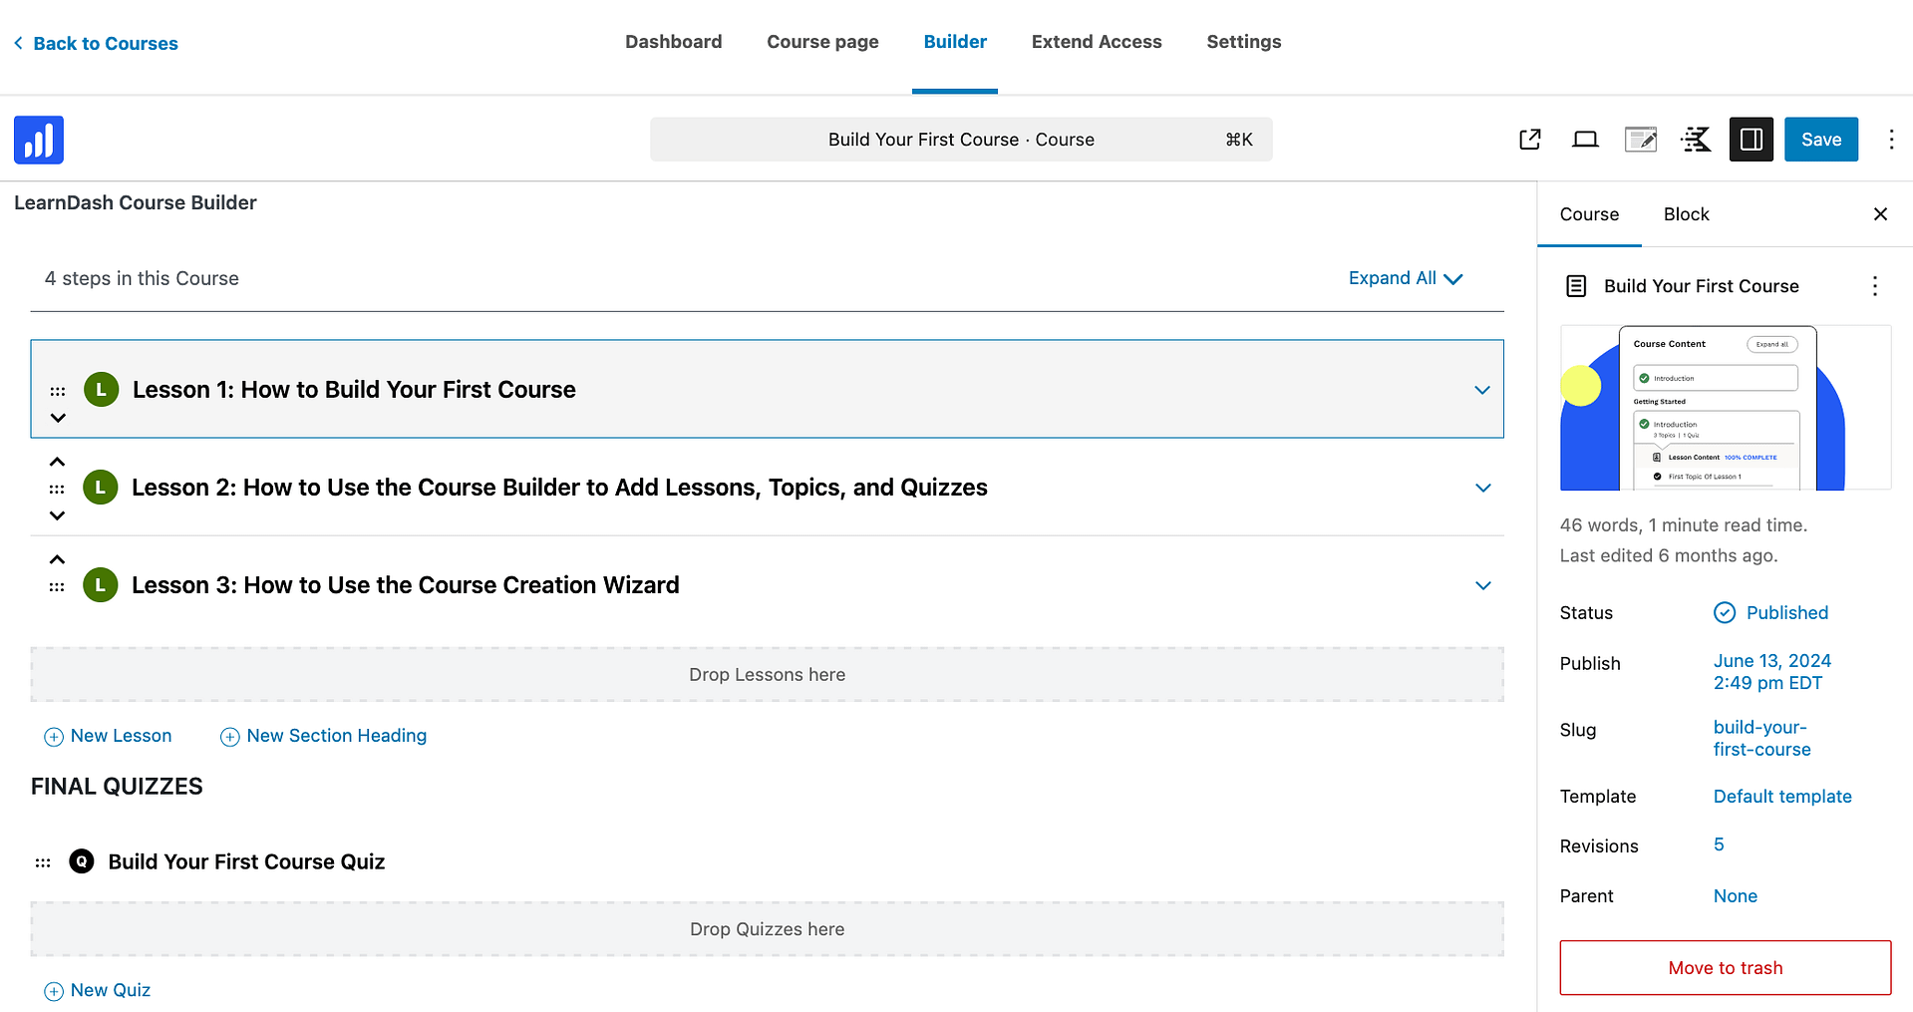
Task: Move Lesson 3 up with arrow
Action: pyautogui.click(x=58, y=559)
